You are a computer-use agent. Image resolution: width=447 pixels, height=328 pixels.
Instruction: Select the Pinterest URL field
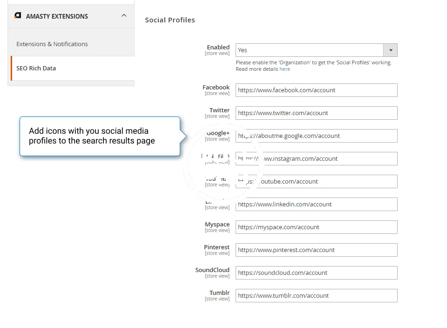[316, 250]
